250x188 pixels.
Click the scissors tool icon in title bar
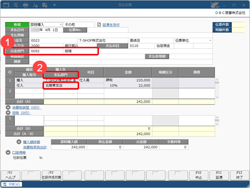(35, 5)
